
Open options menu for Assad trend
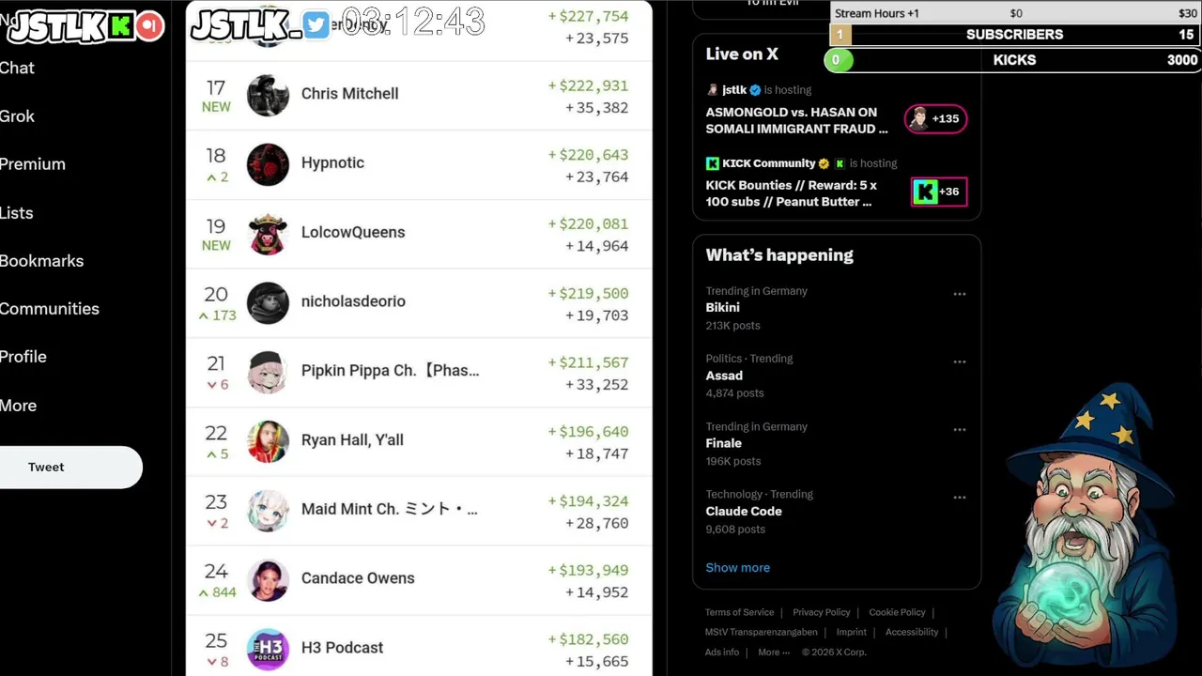[960, 361]
